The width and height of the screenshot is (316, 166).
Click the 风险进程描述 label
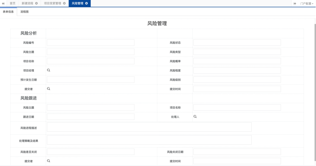29,128
